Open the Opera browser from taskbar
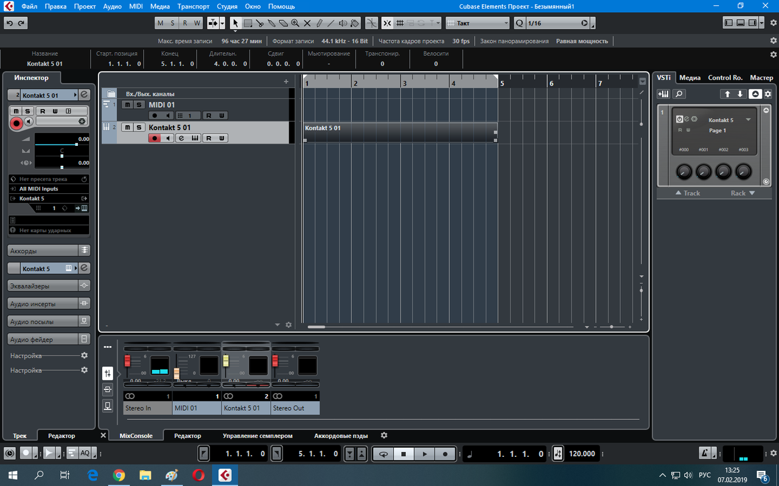 tap(198, 474)
